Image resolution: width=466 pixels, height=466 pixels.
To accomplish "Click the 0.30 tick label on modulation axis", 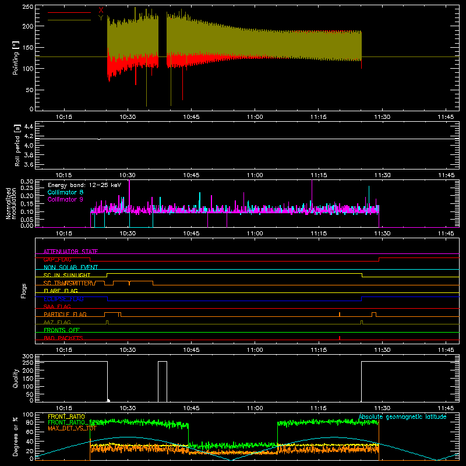I will (27, 182).
